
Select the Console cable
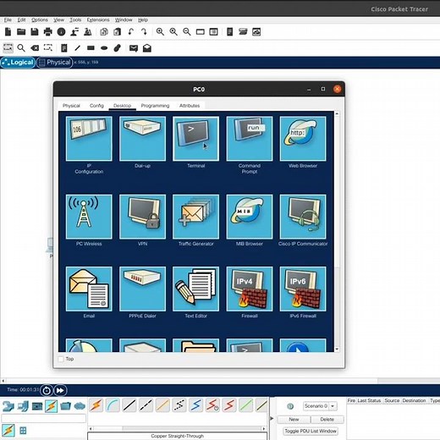tap(113, 405)
